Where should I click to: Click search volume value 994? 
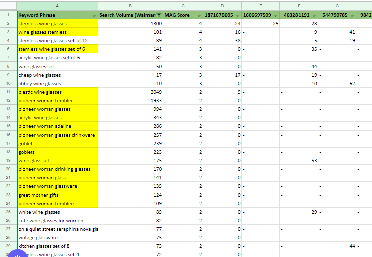(x=130, y=109)
